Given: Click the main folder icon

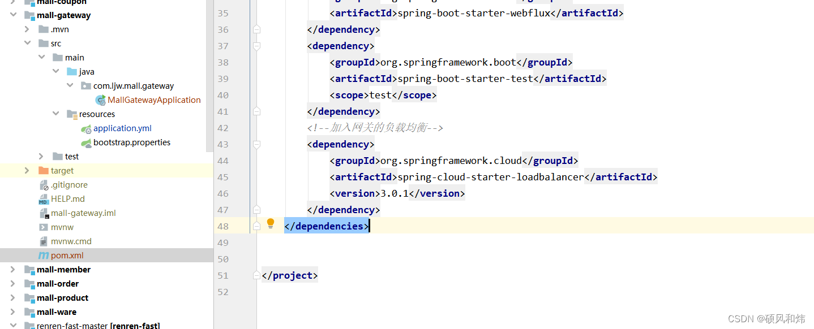Looking at the screenshot, I should 57,58.
